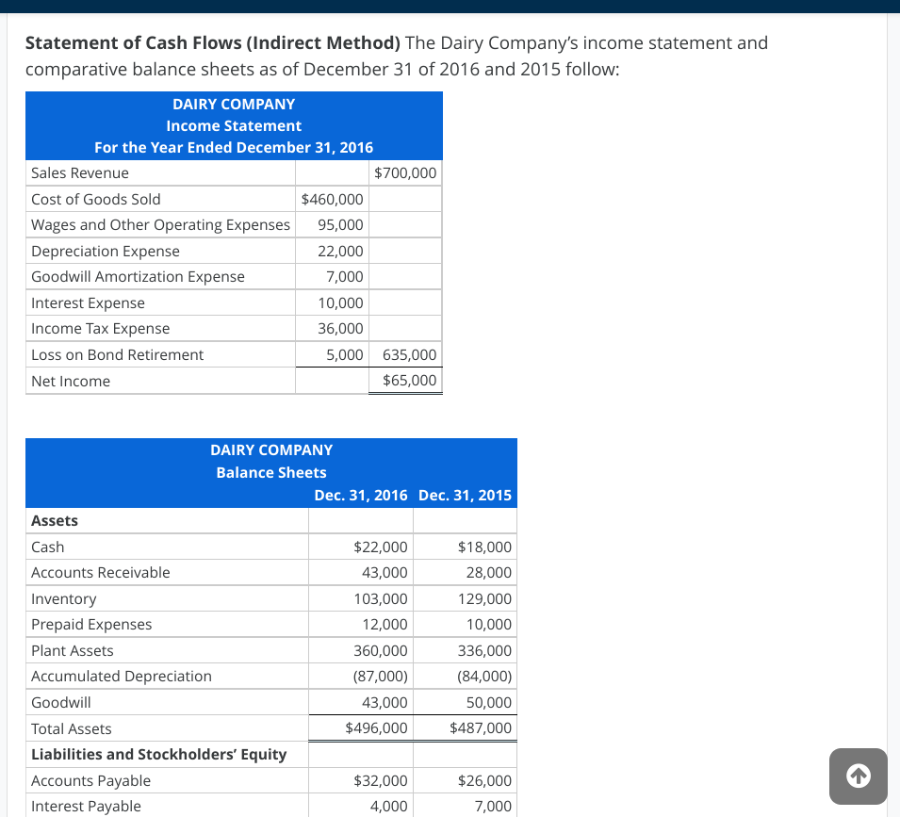
Task: Select the $26,000 accounts payable value
Action: point(484,781)
